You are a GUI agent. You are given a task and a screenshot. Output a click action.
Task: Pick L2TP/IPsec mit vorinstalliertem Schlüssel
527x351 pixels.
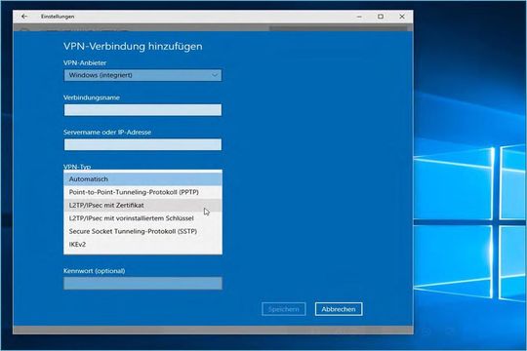click(x=142, y=218)
